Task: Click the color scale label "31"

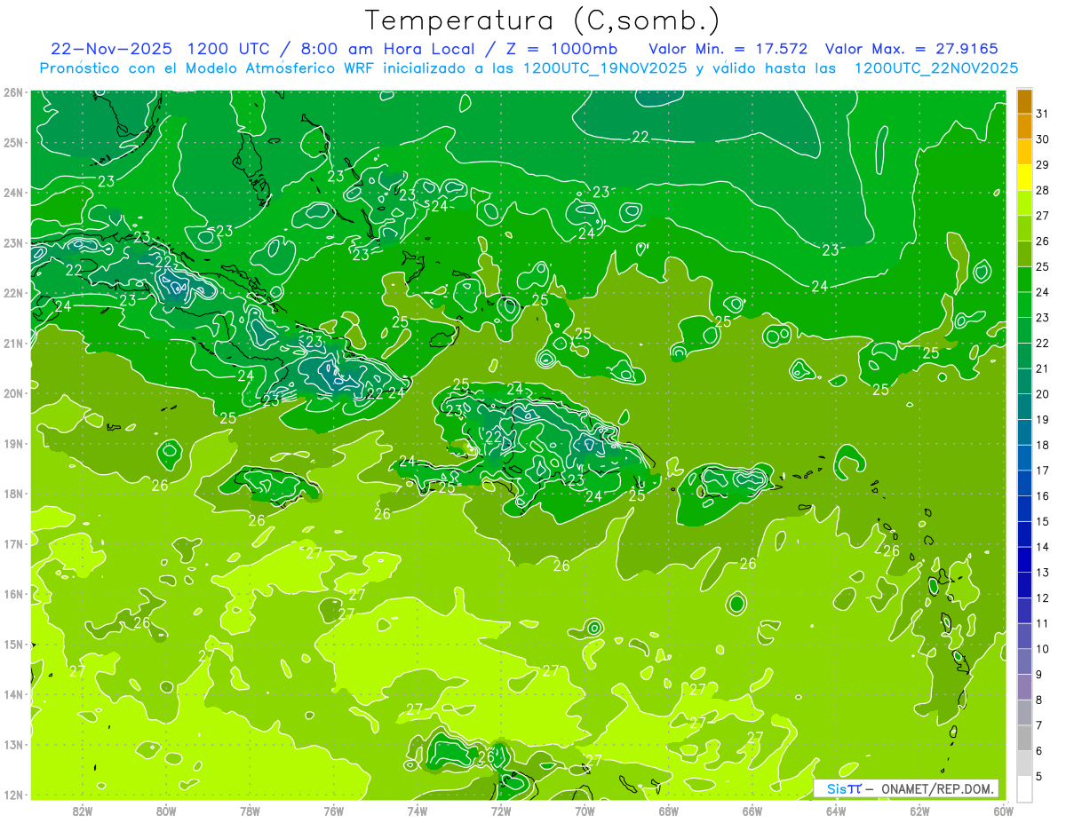Action: (x=1043, y=114)
